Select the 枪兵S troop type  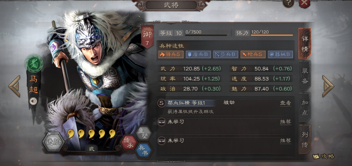pyautogui.click(x=253, y=54)
